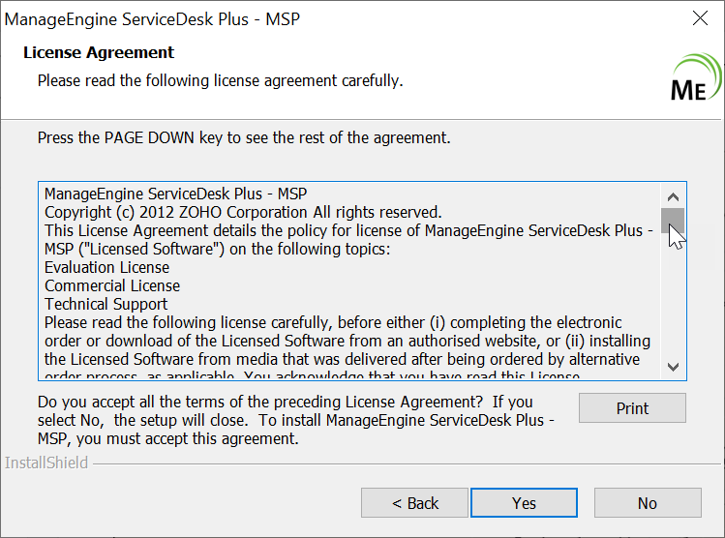Print the license agreement

pos(632,408)
